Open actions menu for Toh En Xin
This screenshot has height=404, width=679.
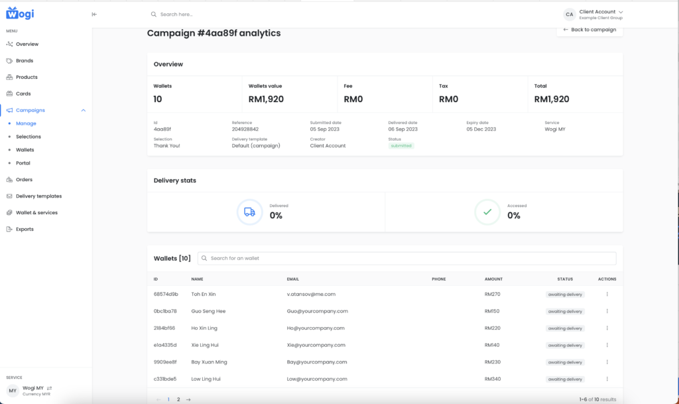coord(607,294)
